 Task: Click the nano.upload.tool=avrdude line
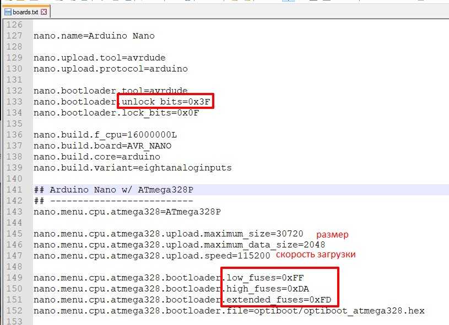tap(99, 58)
